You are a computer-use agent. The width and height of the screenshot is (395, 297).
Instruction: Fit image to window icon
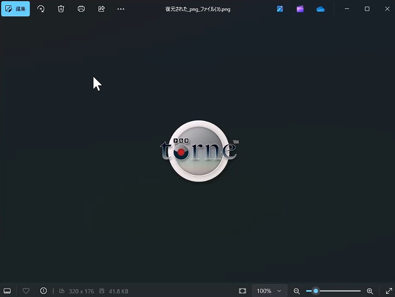(x=243, y=291)
